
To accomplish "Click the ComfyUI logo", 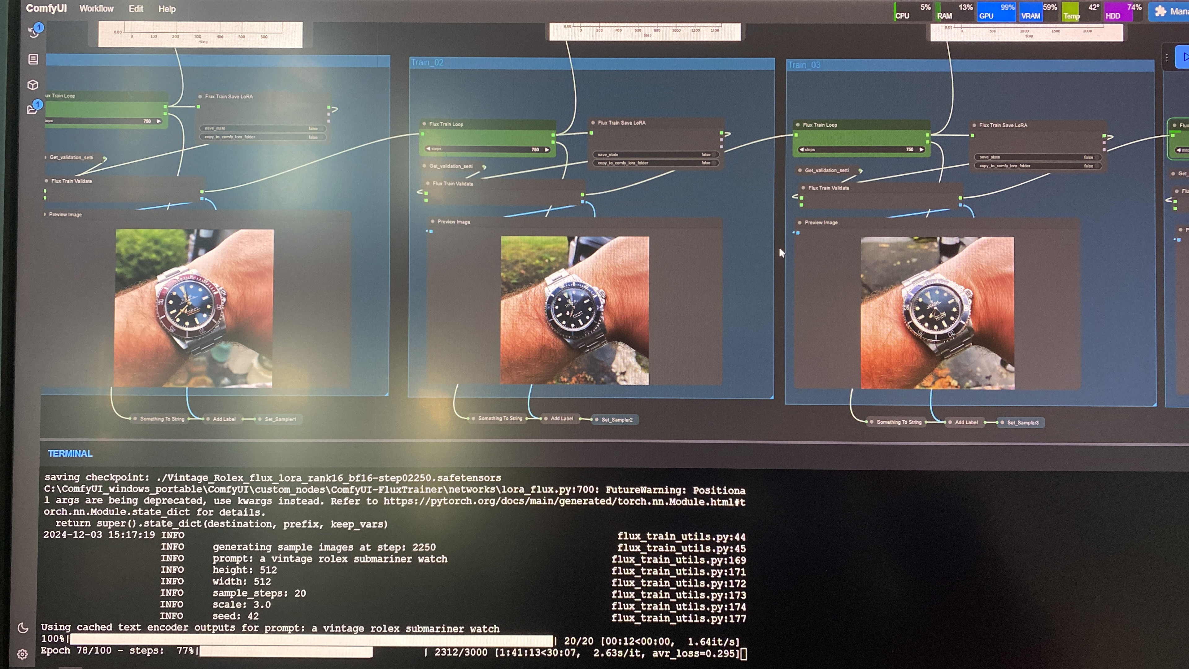I will [46, 8].
